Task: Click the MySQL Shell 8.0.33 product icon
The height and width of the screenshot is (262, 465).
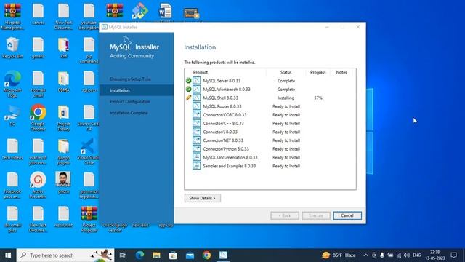Action: [x=197, y=98]
